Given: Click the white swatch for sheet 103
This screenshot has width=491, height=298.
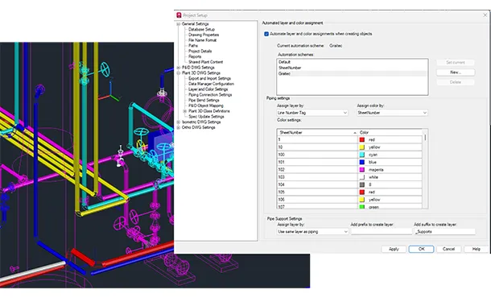Looking at the screenshot, I should point(362,177).
